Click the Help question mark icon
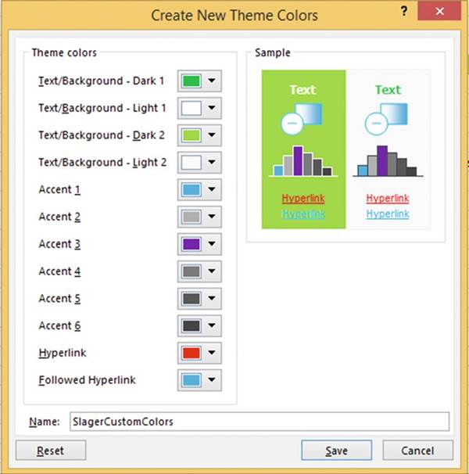 [x=404, y=11]
